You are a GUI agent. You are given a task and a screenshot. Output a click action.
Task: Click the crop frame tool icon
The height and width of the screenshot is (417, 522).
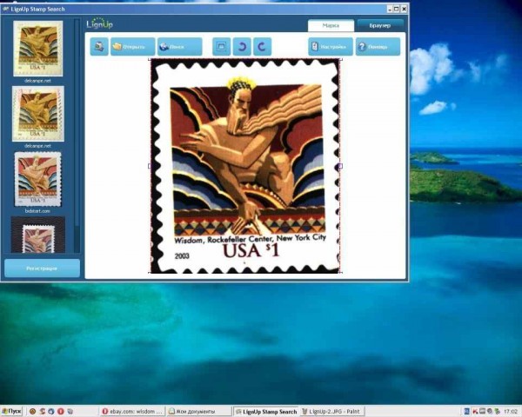pos(221,47)
